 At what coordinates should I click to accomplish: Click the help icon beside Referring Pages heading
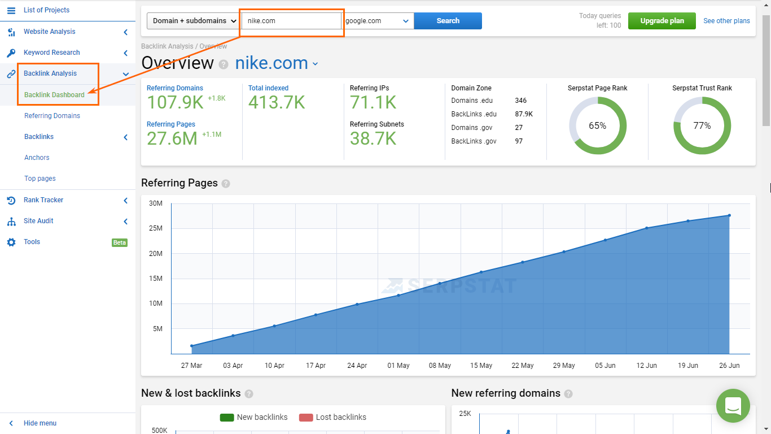pos(225,183)
